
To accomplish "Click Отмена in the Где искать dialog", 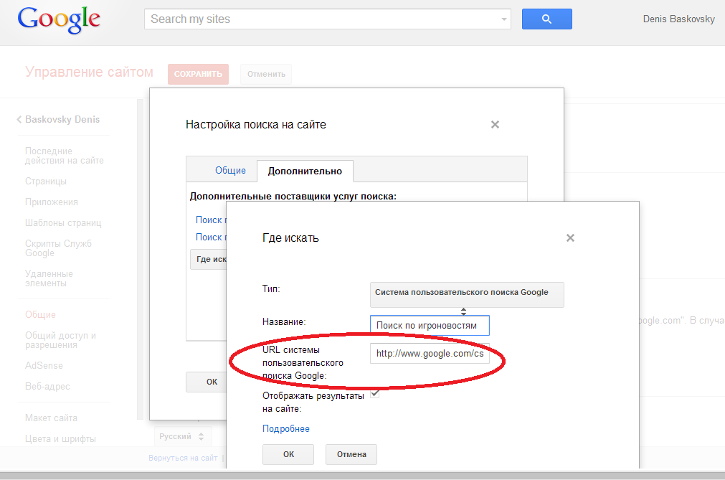I will click(351, 455).
